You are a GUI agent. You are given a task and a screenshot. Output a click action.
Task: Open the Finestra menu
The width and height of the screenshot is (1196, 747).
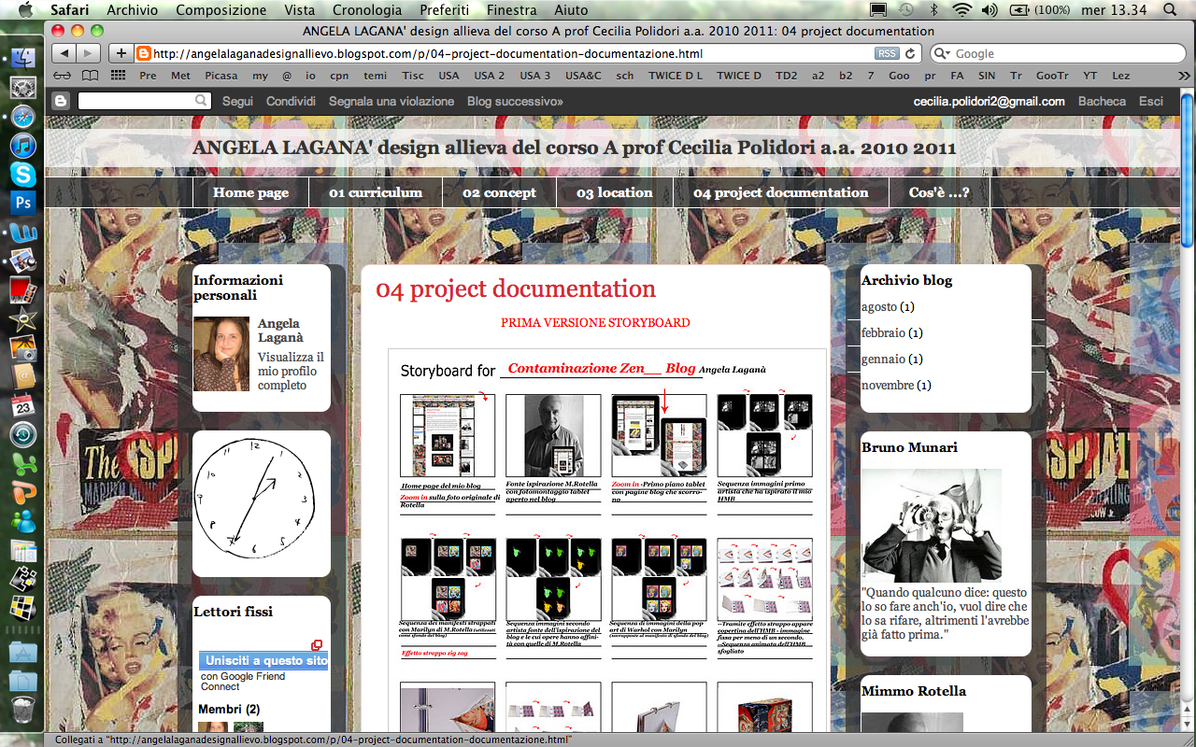pyautogui.click(x=511, y=10)
